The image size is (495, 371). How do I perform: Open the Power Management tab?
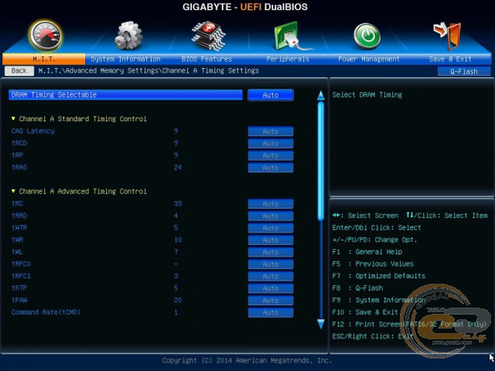[x=369, y=59]
